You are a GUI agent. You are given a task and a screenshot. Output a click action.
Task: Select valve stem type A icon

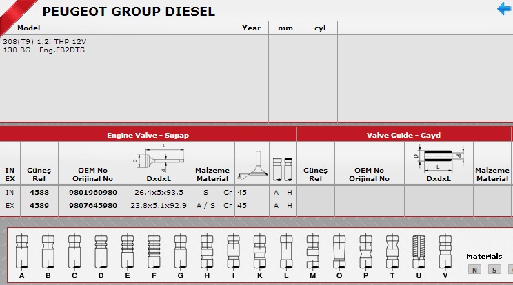[21, 252]
